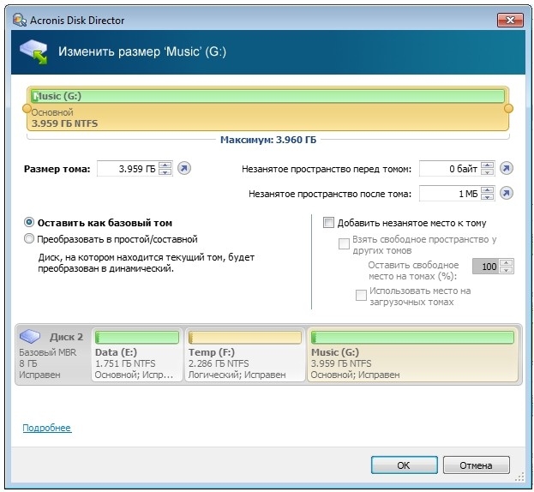Click the left resize handle of volume bar
The width and height of the screenshot is (534, 492).
click(x=26, y=109)
